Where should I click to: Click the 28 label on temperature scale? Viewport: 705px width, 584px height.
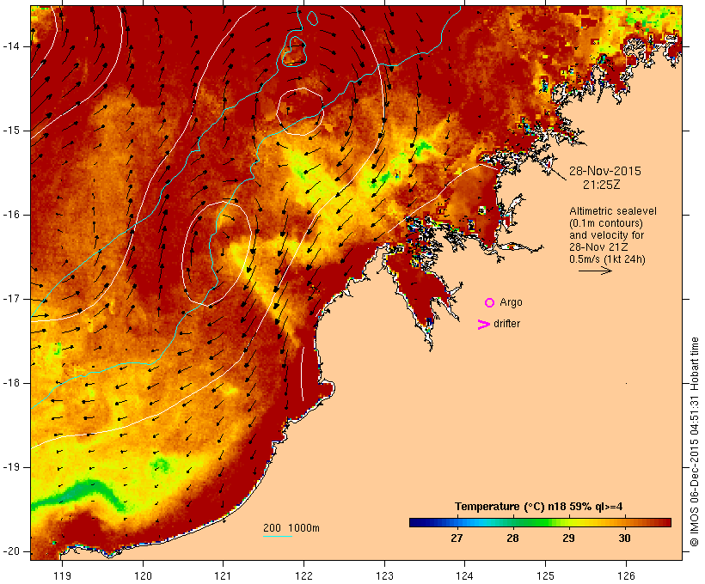(512, 538)
